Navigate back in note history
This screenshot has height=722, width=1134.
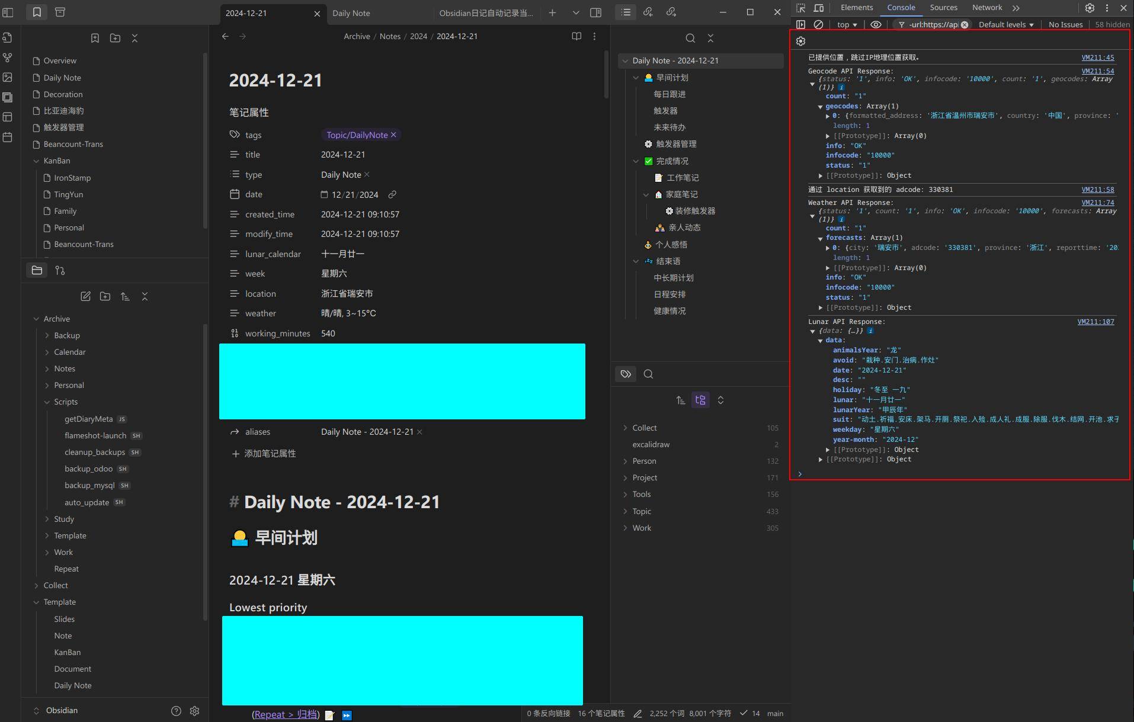(225, 36)
